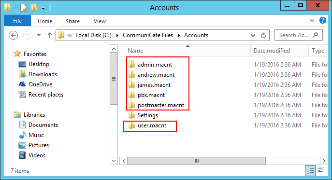The width and height of the screenshot is (332, 180).
Task: Click the admin.macnt date modified cell
Action: 277,64
